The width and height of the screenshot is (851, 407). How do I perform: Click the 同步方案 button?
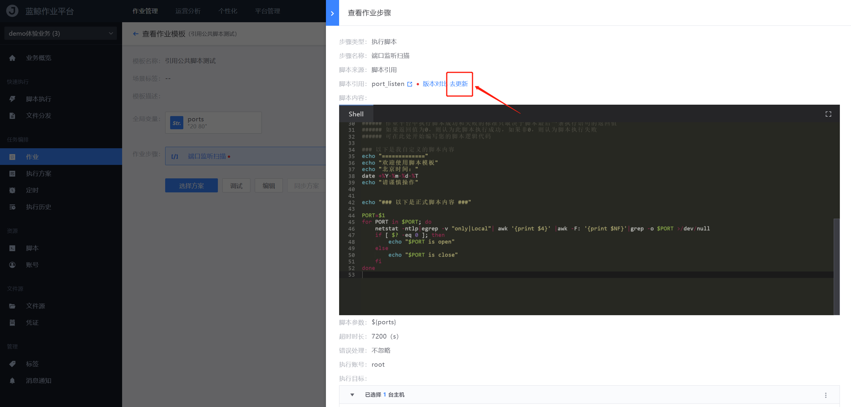(306, 186)
